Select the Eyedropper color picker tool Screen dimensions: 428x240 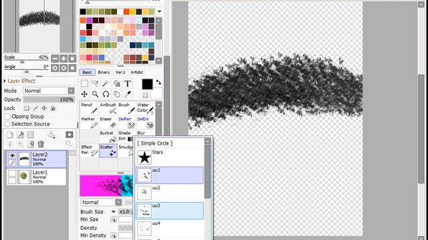point(127,94)
